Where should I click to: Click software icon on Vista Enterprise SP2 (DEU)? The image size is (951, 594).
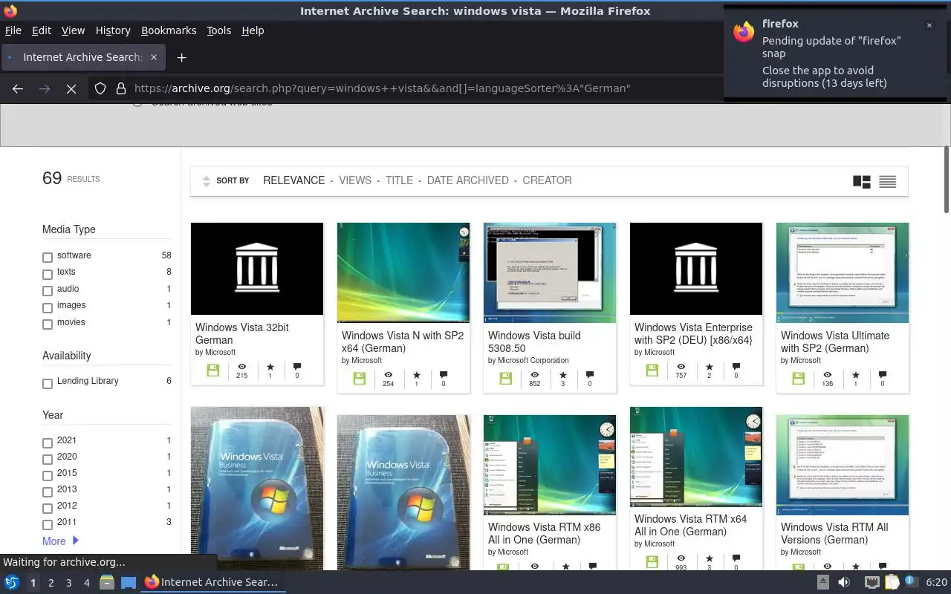coord(652,370)
